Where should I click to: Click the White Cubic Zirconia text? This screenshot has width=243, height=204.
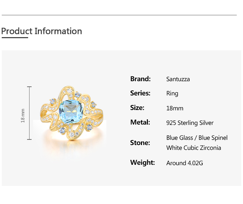194,148
